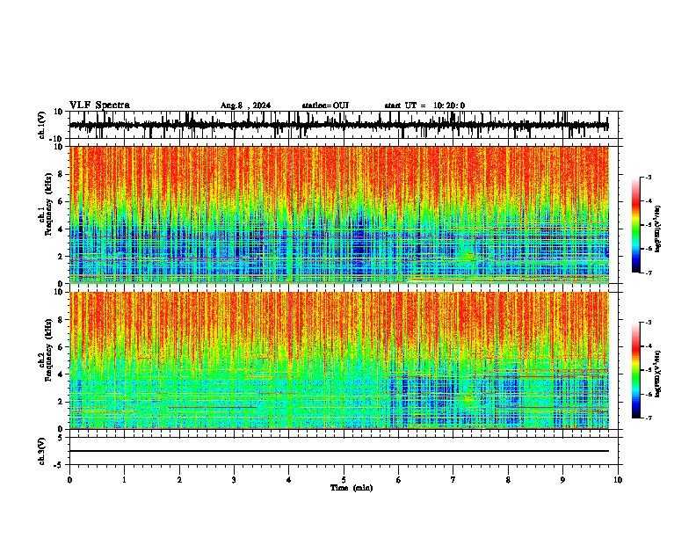Click the -7 tick on ch.2 colorbar
The image size is (696, 538).
click(x=649, y=418)
